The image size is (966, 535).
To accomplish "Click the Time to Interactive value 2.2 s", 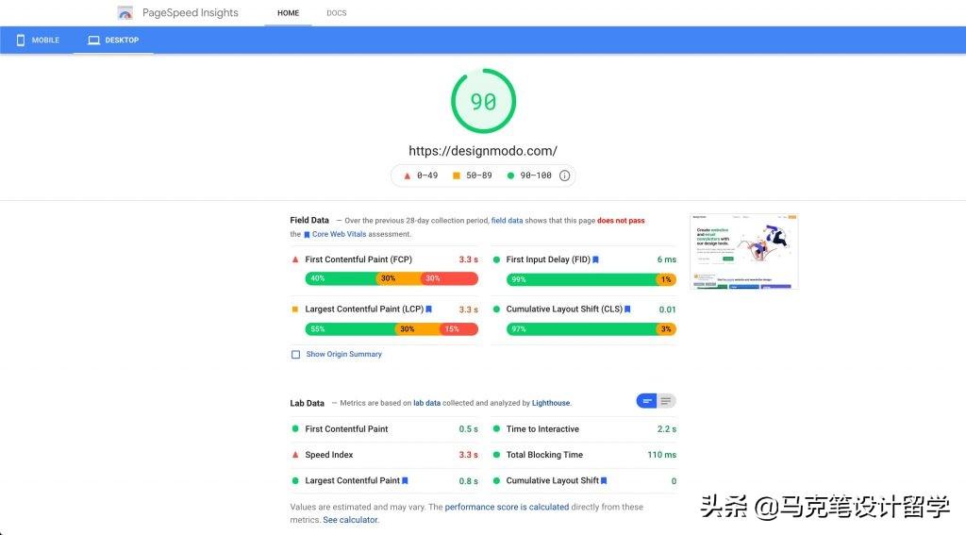I will (667, 429).
